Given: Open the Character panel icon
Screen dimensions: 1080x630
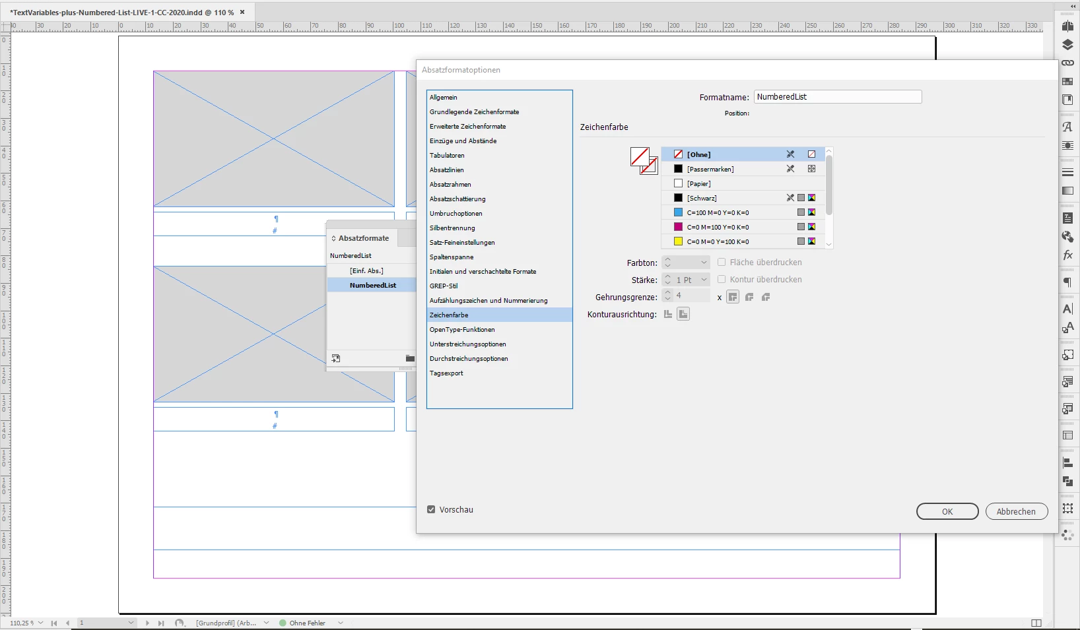Looking at the screenshot, I should pos(1067,309).
